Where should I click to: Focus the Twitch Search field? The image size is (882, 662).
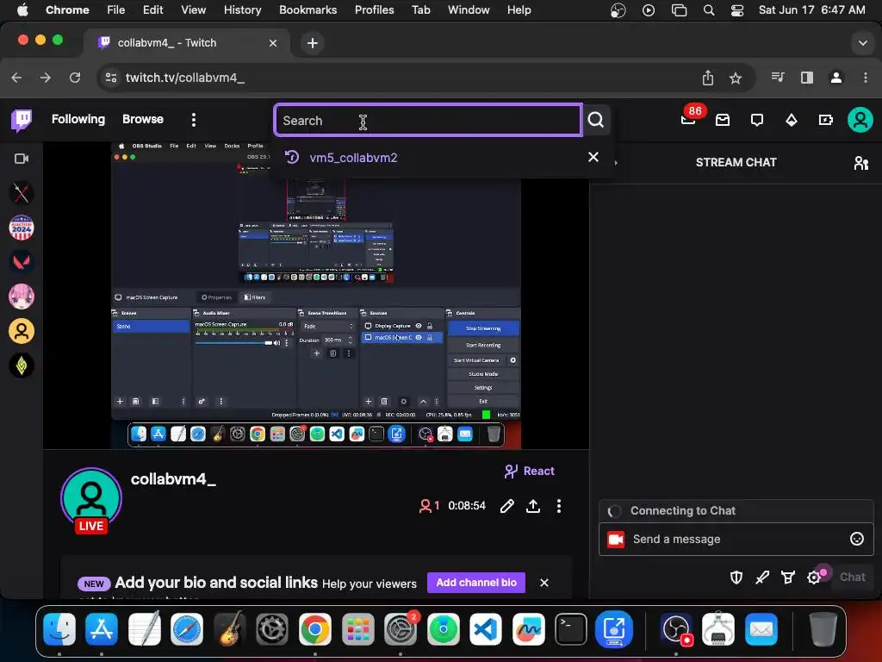429,120
